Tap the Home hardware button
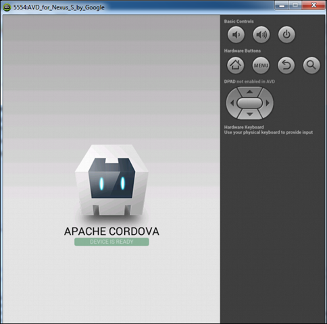The width and height of the screenshot is (327, 324). click(236, 65)
